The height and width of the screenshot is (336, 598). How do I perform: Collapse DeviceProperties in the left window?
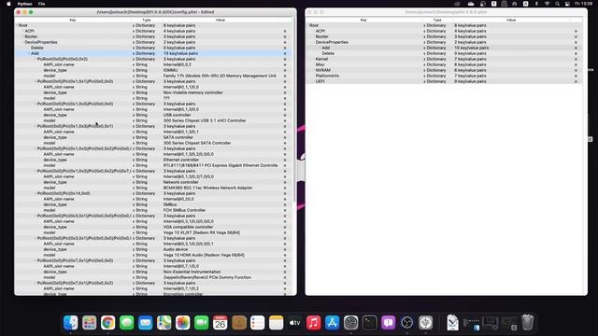pyautogui.click(x=22, y=42)
